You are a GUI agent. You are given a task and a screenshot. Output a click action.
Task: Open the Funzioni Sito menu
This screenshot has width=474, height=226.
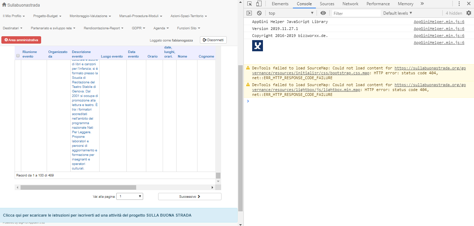pos(188,28)
